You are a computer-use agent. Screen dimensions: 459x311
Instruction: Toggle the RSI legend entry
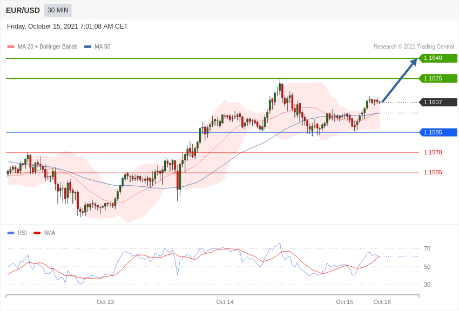coord(17,233)
